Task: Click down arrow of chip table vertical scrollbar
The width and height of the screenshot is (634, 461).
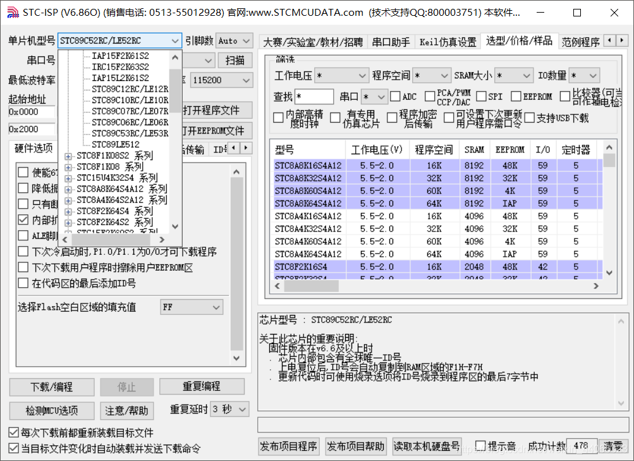Action: [609, 273]
